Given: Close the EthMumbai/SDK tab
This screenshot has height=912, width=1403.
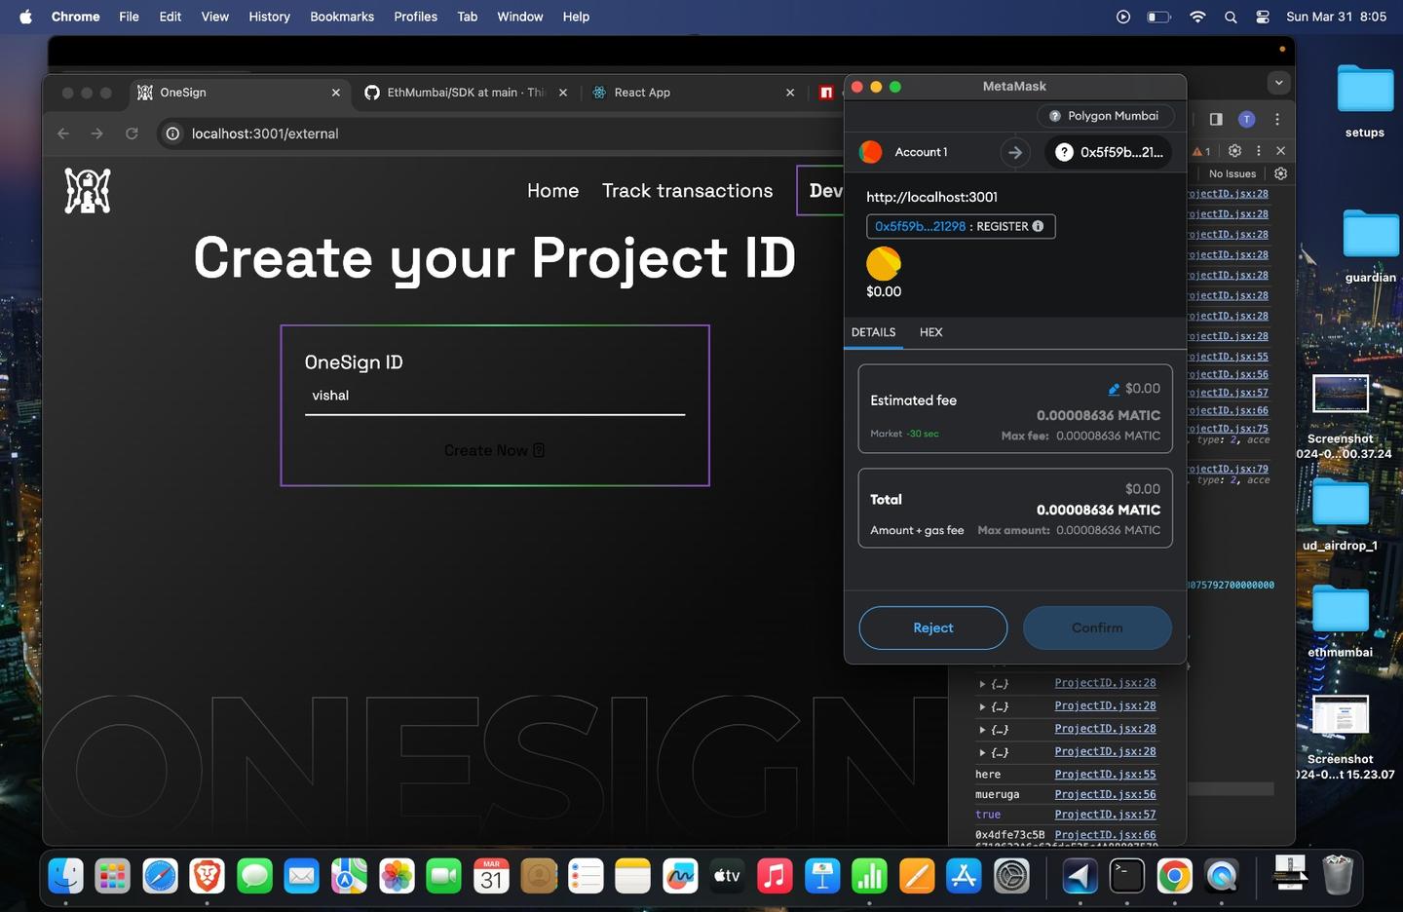Looking at the screenshot, I should click(x=563, y=93).
